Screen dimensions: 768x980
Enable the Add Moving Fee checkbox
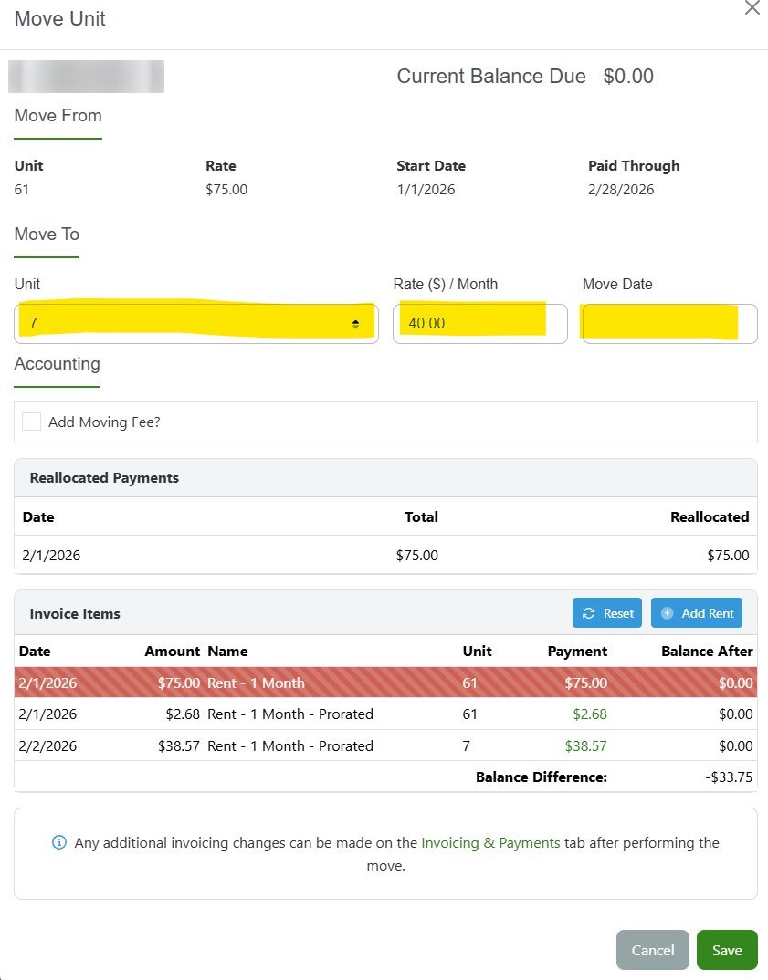coord(31,422)
